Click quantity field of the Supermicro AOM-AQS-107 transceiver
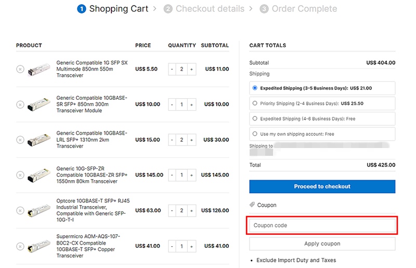 pyautogui.click(x=181, y=246)
